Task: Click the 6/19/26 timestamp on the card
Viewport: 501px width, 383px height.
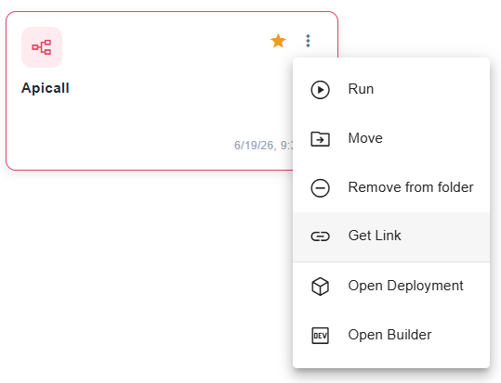Action: 264,146
